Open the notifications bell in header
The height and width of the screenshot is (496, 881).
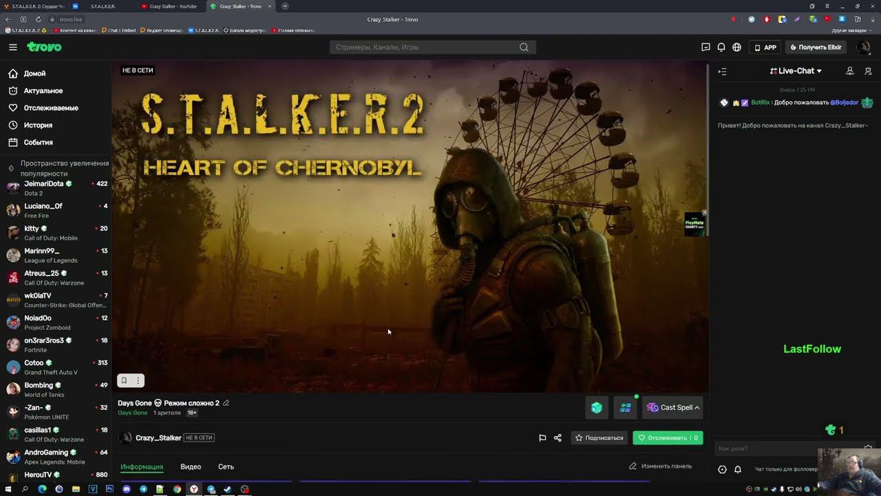click(721, 47)
